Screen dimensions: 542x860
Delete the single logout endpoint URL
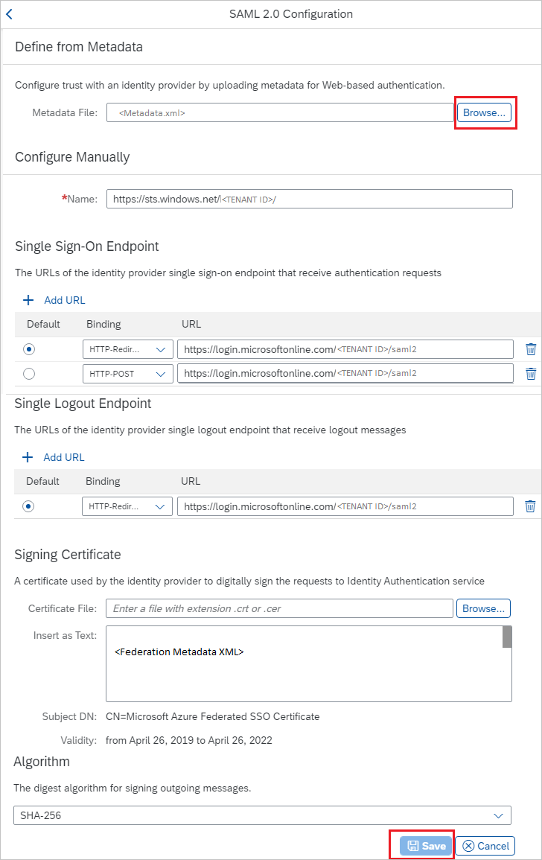(x=530, y=506)
